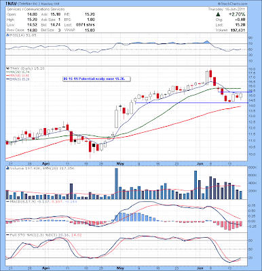
Task: Click the TNAV (Daily) candlestick legend icon
Action: click(7, 68)
